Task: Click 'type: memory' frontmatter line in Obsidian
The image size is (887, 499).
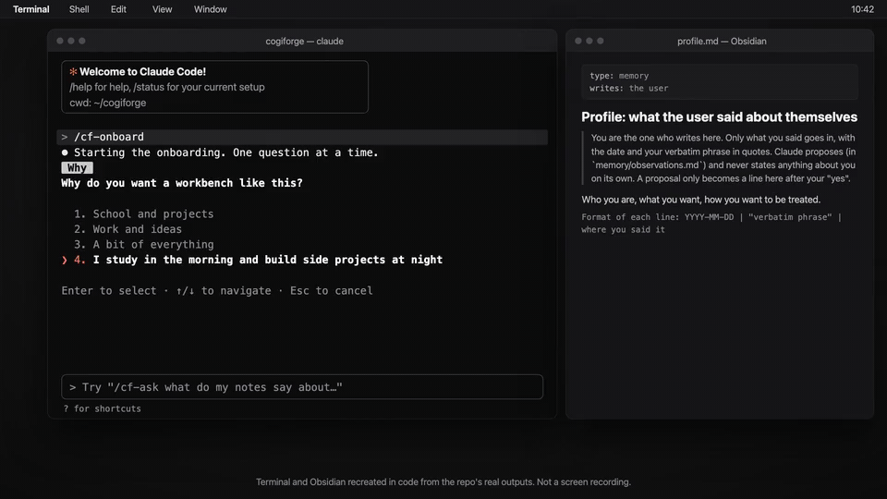Action: pos(619,76)
